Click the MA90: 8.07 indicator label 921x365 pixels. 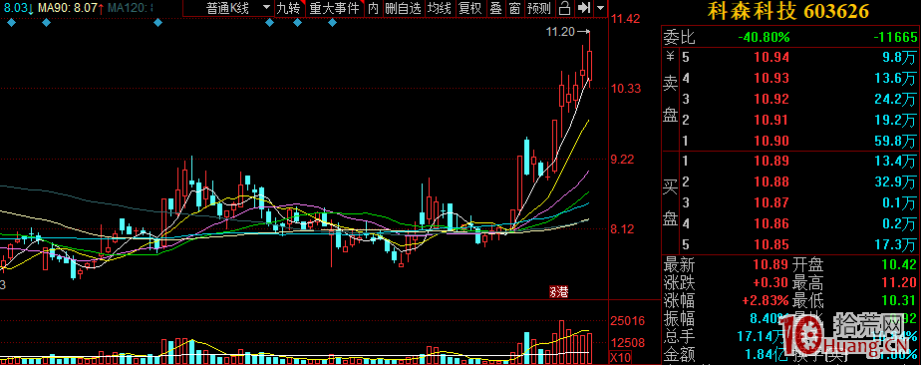tap(71, 8)
